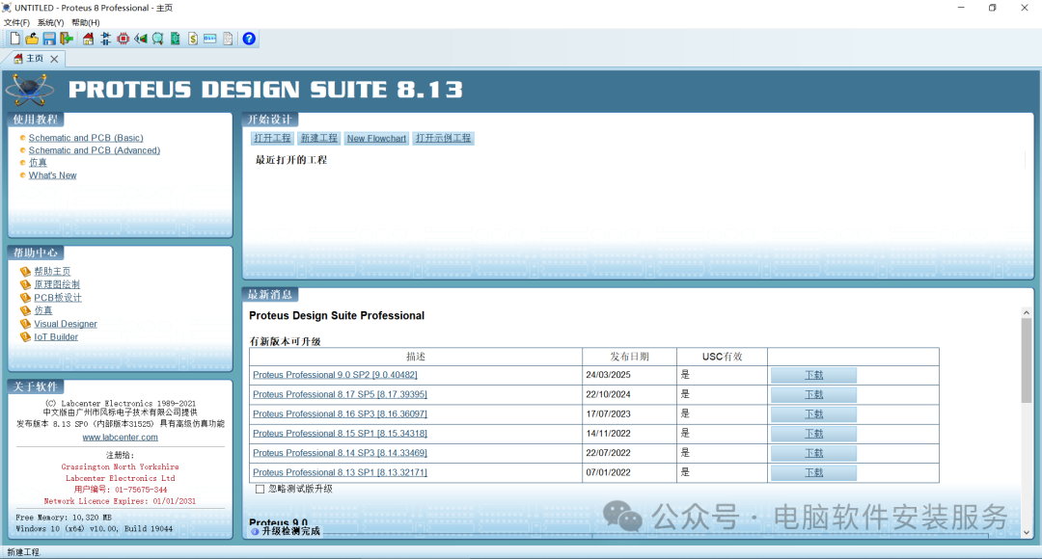Click the 最近打开的工程 heading
This screenshot has height=559, width=1042.
[x=291, y=160]
